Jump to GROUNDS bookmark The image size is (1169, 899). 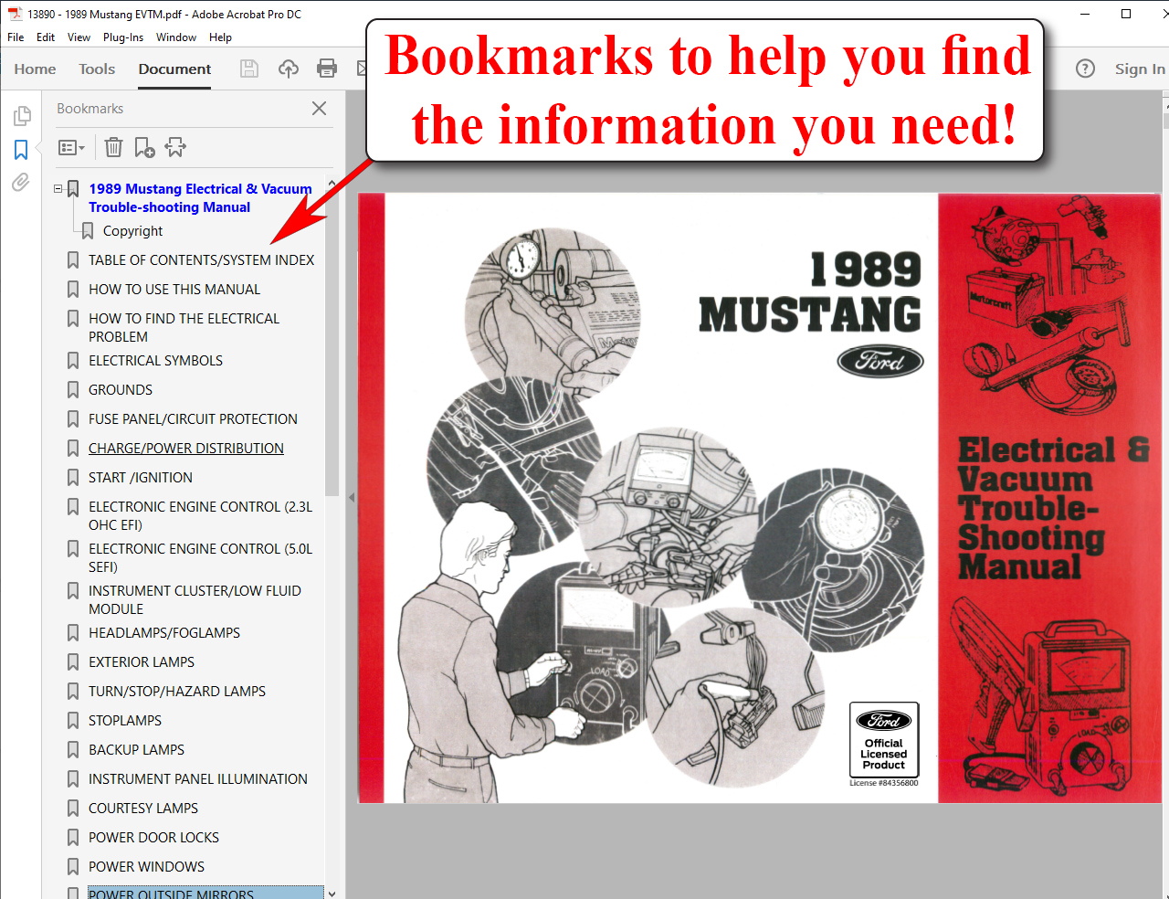pos(121,390)
